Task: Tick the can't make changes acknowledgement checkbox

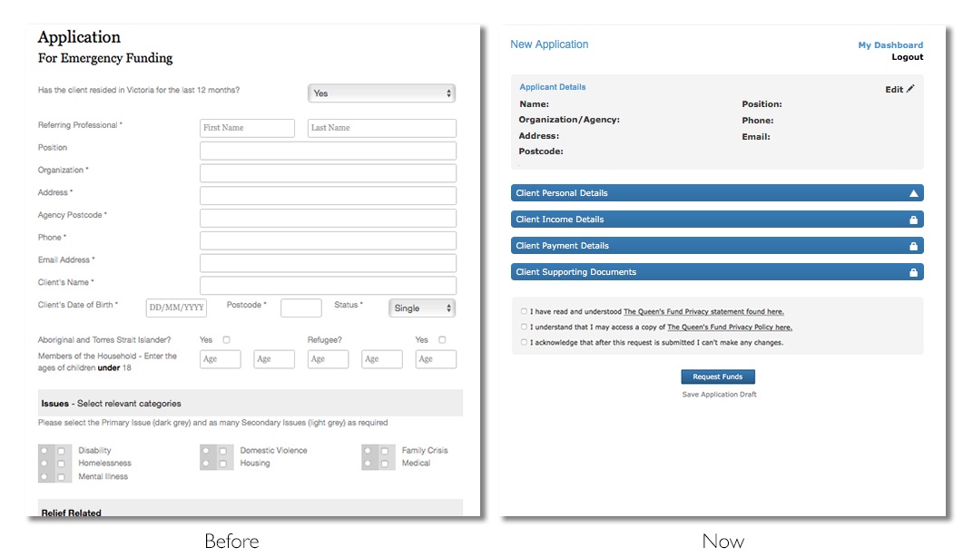Action: click(x=524, y=342)
